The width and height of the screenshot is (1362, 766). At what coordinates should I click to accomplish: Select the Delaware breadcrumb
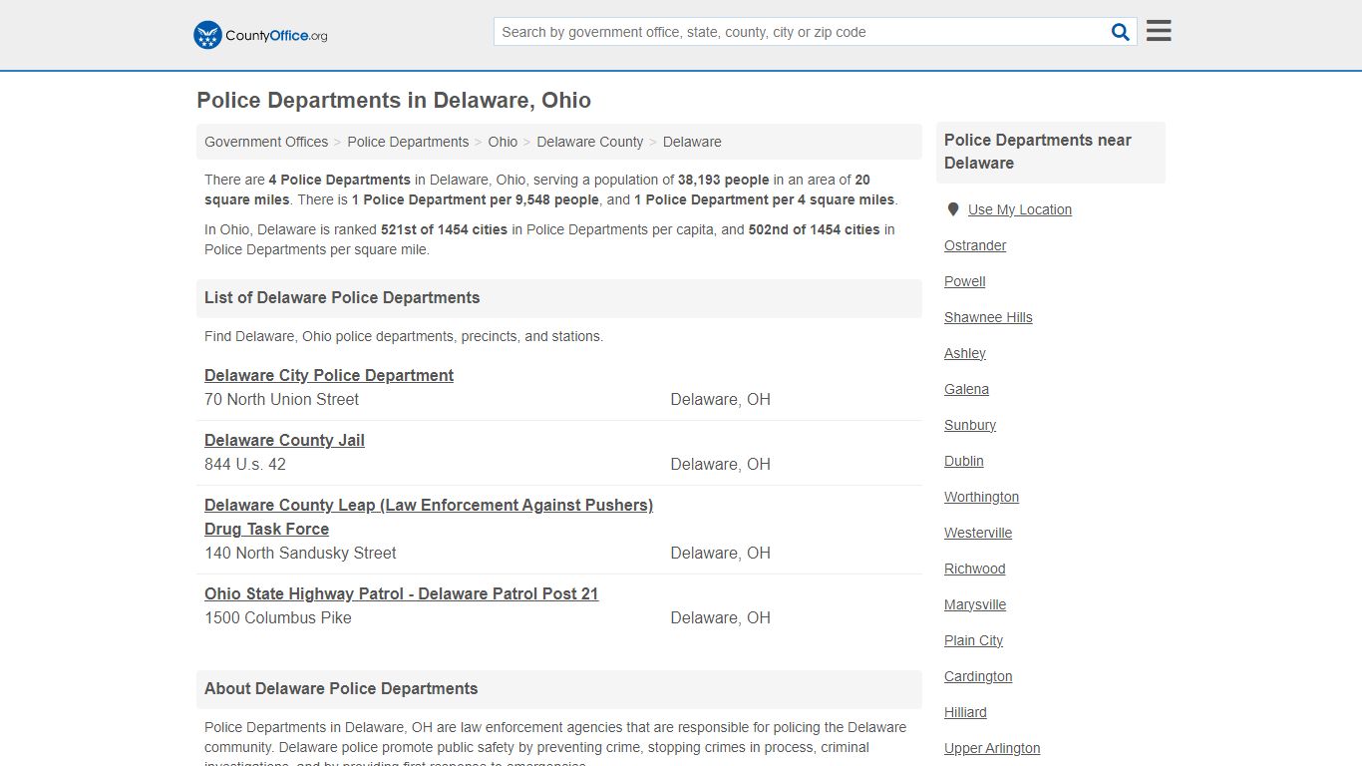(x=692, y=142)
